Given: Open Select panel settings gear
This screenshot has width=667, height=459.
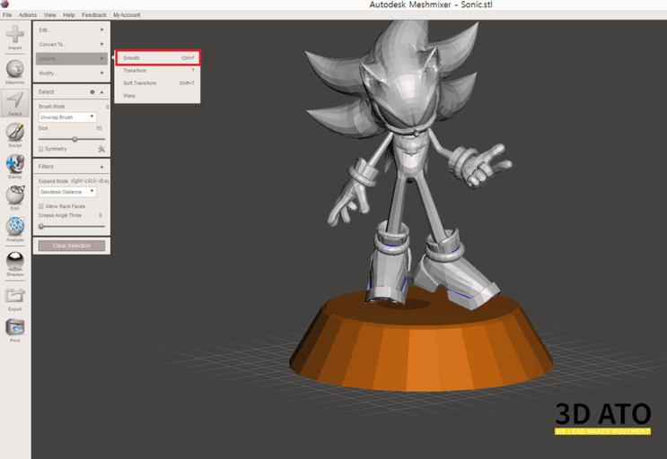Looking at the screenshot, I should 92,92.
